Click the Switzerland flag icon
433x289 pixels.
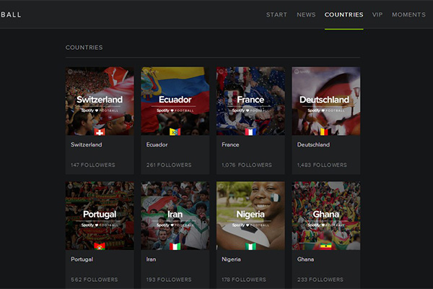pos(100,131)
